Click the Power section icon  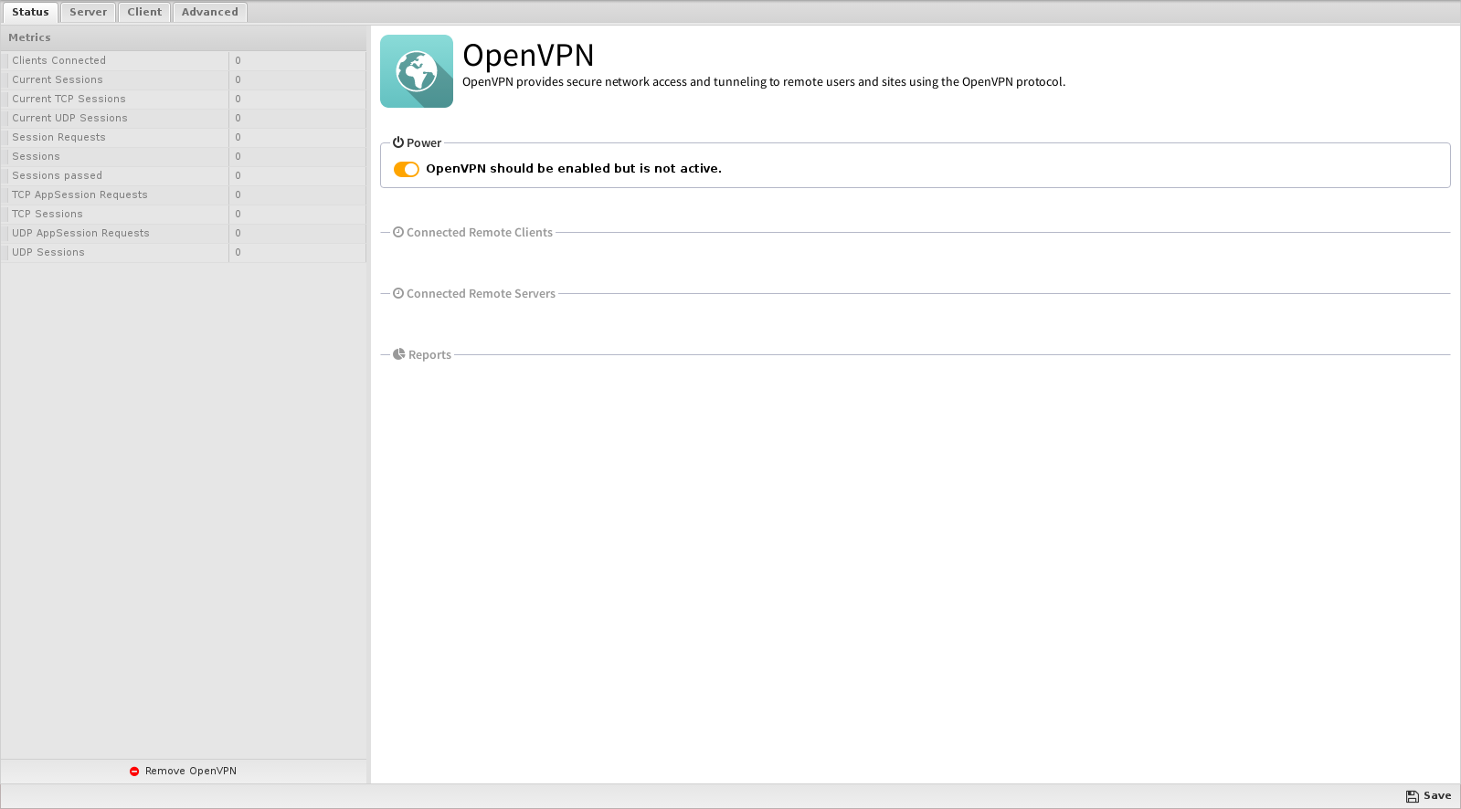(x=398, y=142)
